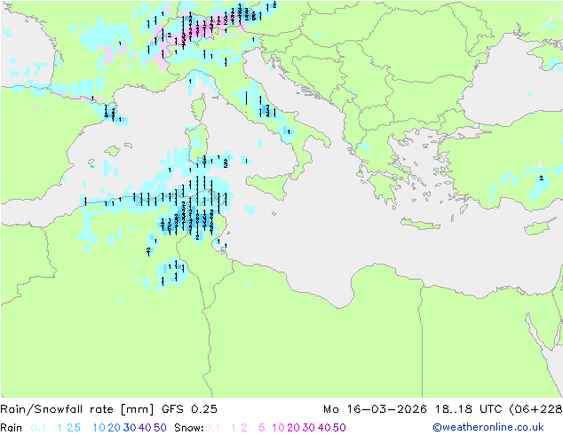
Task: Click the "Mo 16-03-2026" date text
Action: [x=375, y=409]
